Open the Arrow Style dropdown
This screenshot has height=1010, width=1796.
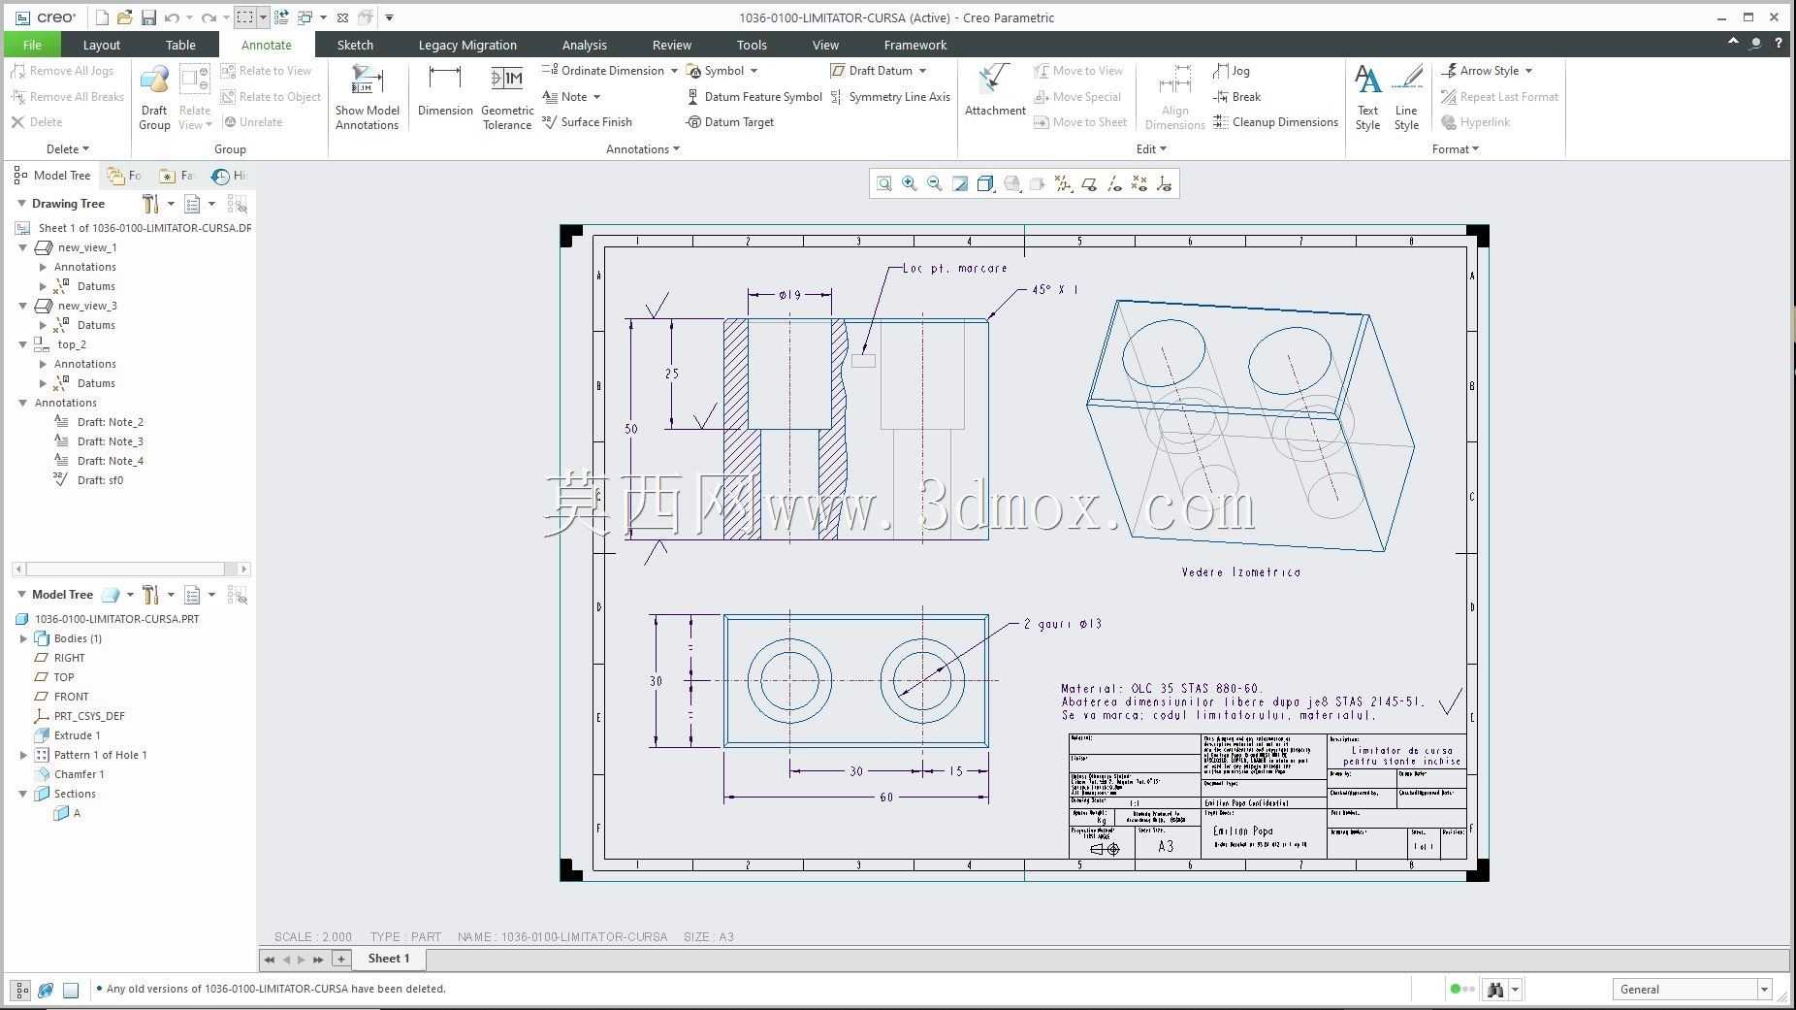(1528, 71)
